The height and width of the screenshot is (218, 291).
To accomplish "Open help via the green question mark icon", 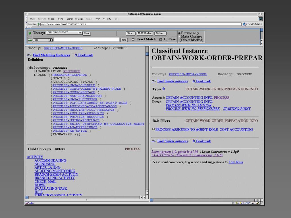I will coord(30,33).
